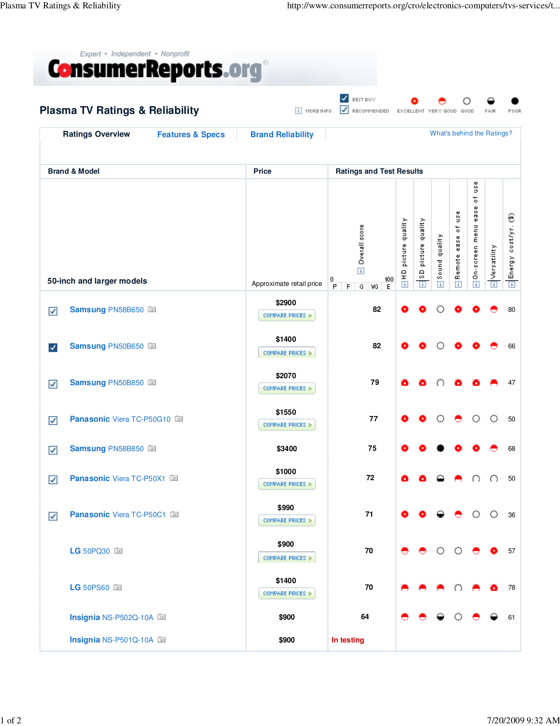The width and height of the screenshot is (560, 726).
Task: Click info icon under SD picture quality
Action: coord(423,285)
